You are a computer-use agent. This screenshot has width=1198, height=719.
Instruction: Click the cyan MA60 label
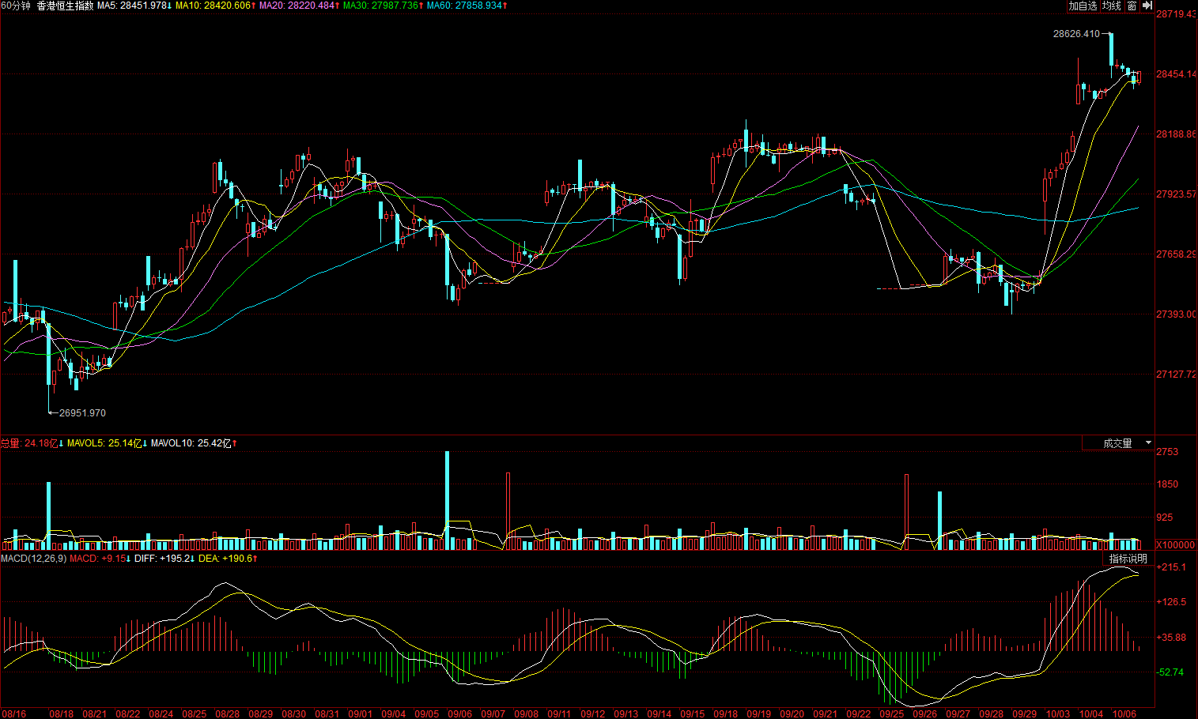[x=467, y=6]
